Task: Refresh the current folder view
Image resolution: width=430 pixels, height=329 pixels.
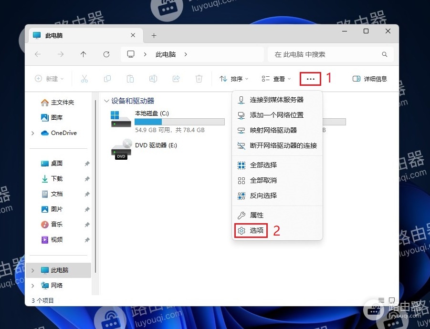Action: coord(106,54)
